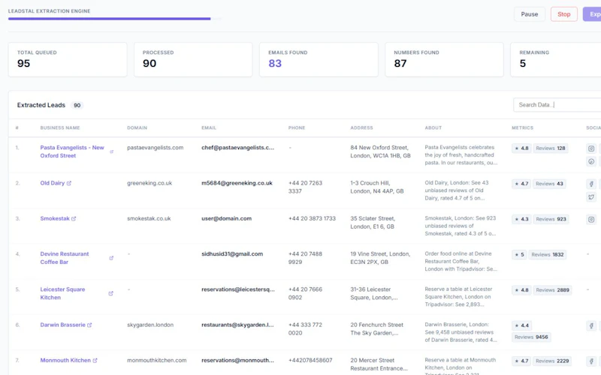Click the Metrics column header
Viewport: 601px width, 375px height.
coord(522,127)
